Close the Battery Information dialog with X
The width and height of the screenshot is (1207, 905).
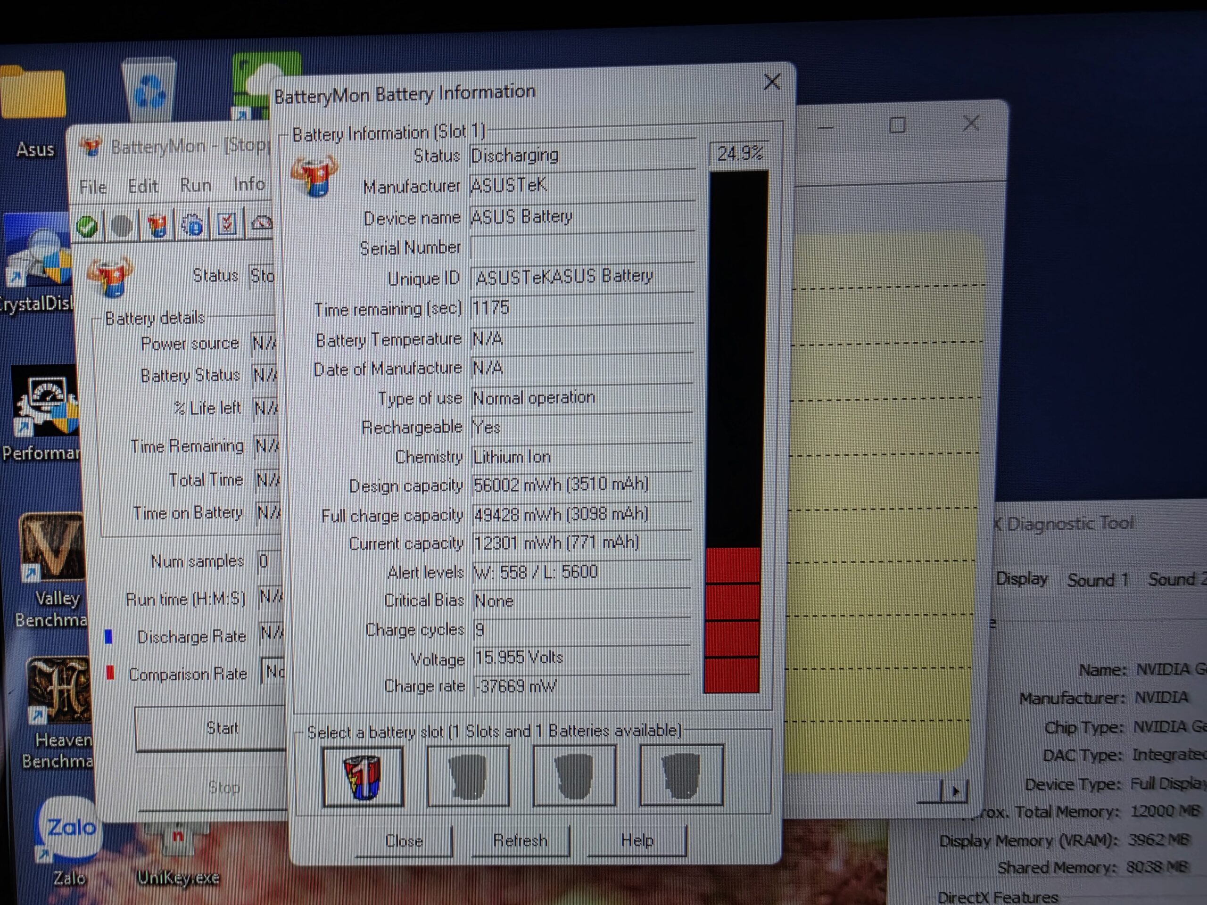pyautogui.click(x=771, y=82)
